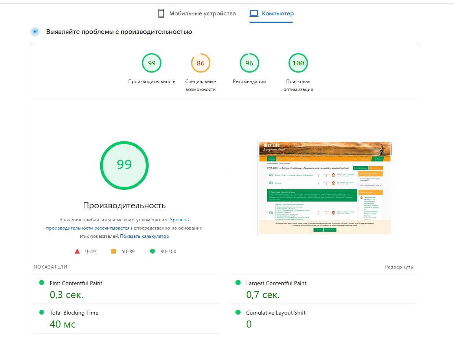Click the laptop computer icon

(x=254, y=13)
